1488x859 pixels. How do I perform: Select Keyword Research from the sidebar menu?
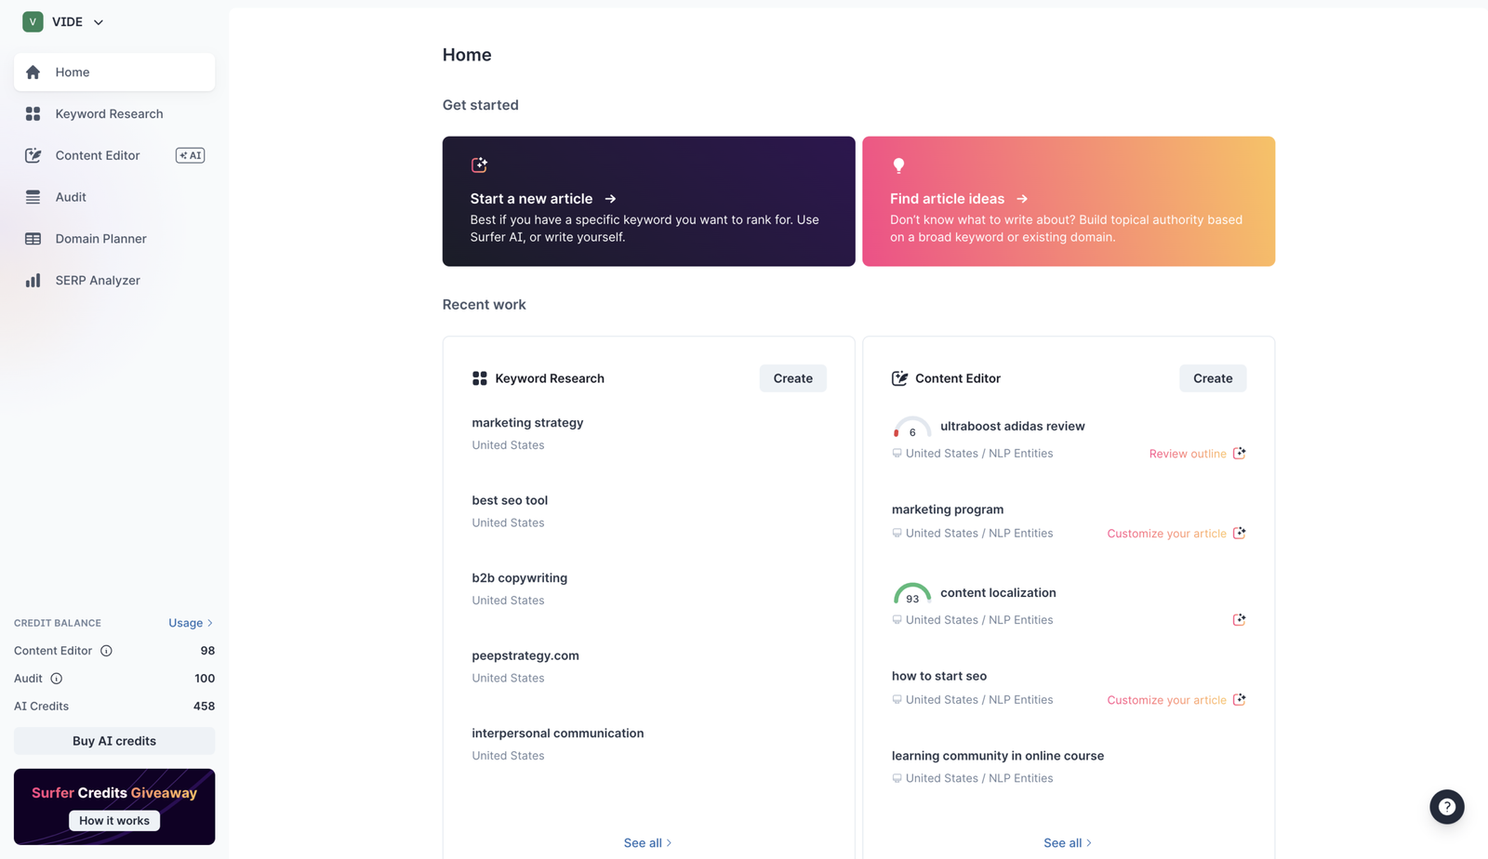109,113
